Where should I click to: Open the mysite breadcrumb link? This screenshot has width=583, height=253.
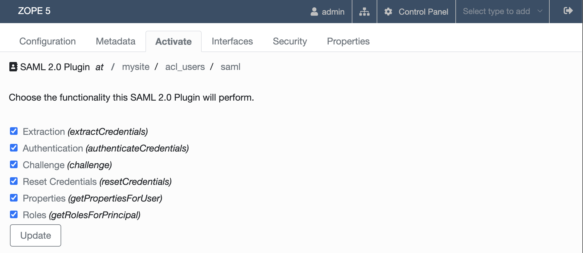pos(136,67)
